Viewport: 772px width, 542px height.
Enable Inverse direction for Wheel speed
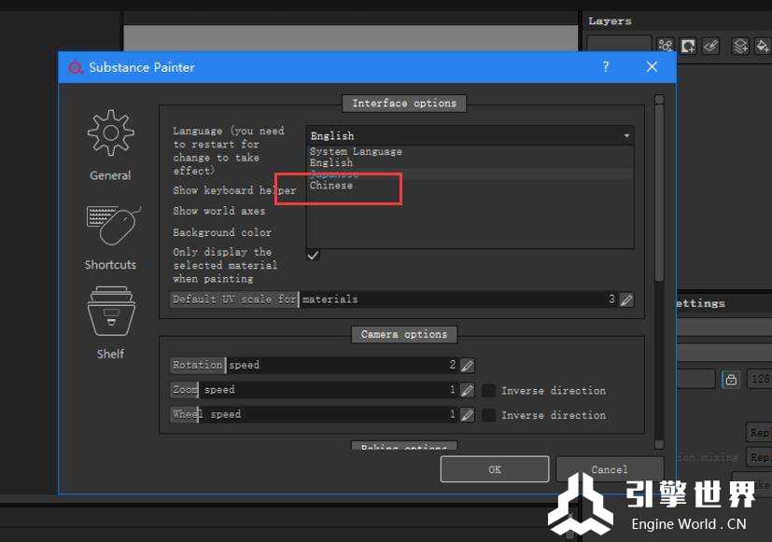coord(488,415)
